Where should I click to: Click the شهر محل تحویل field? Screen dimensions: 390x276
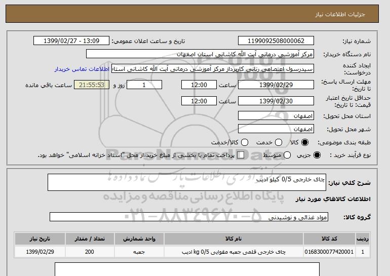click(x=276, y=129)
